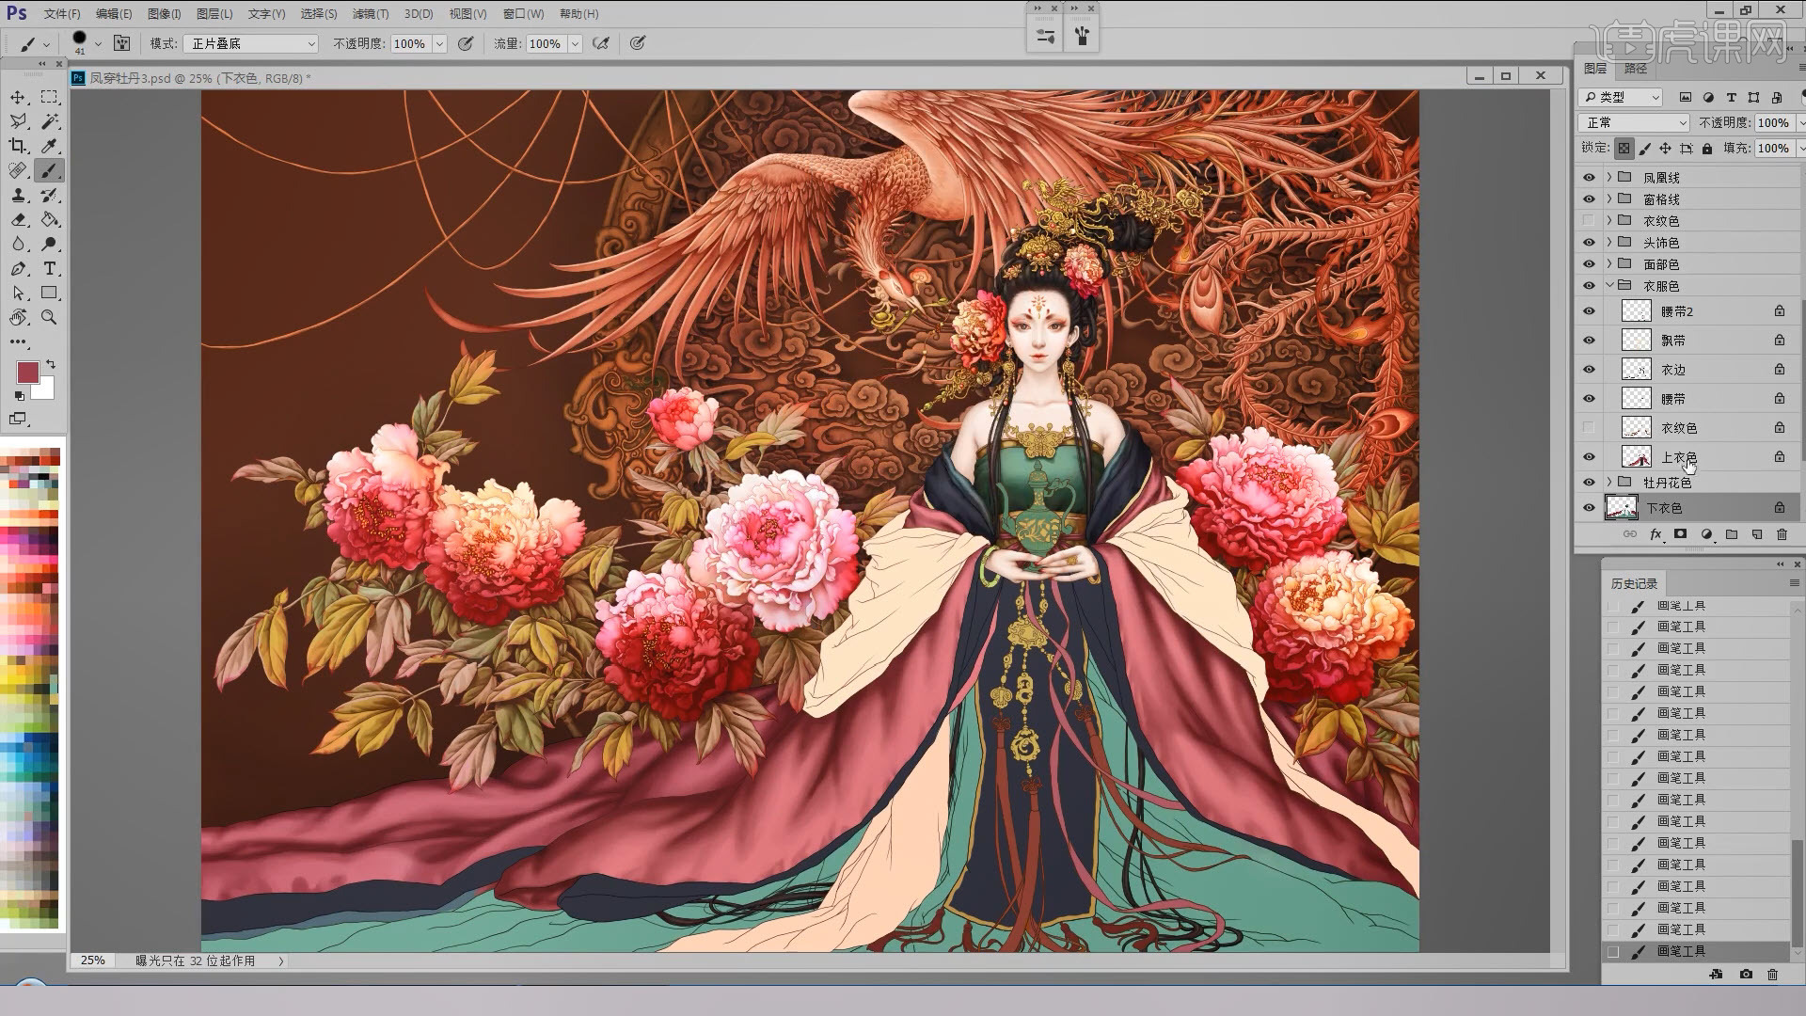This screenshot has height=1016, width=1806.
Task: Hide the 腰带2 layer
Action: coord(1589,311)
